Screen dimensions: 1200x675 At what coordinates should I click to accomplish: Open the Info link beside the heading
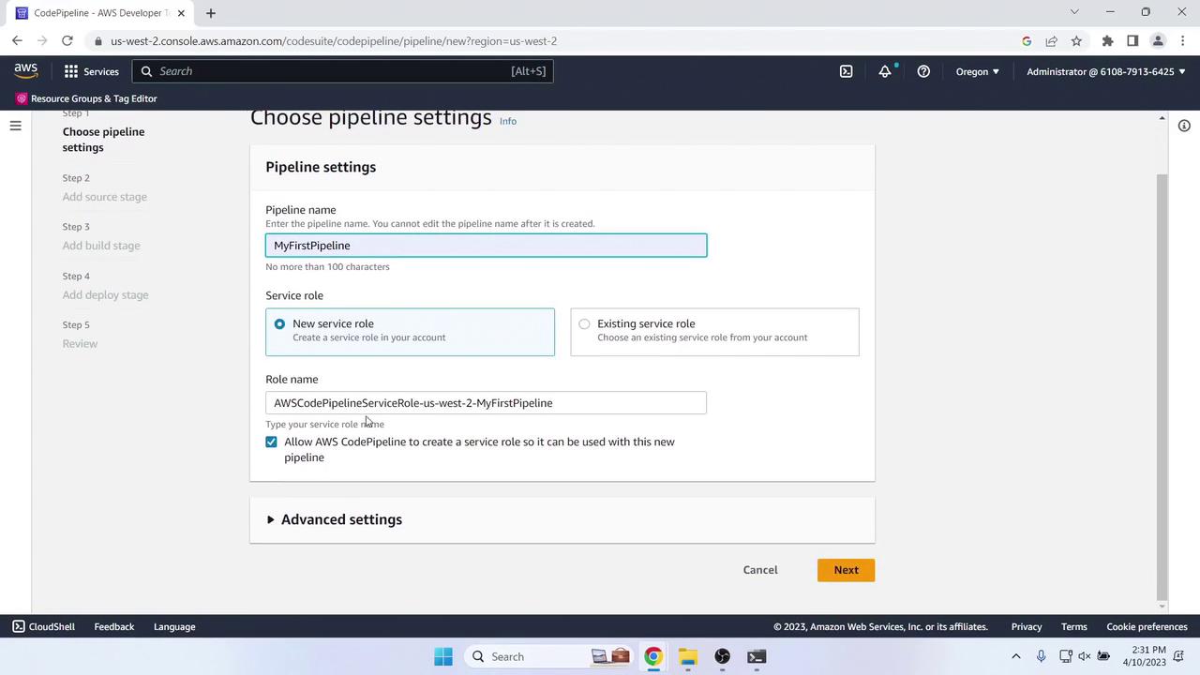[508, 121]
